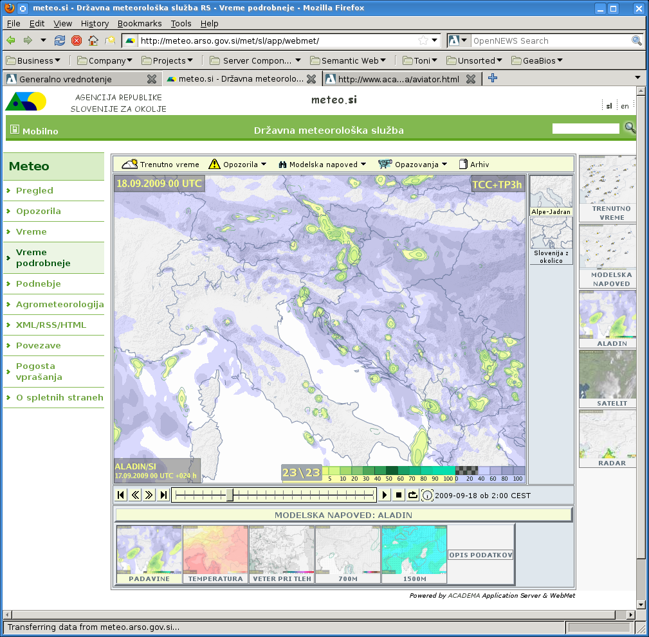Image resolution: width=649 pixels, height=637 pixels.
Task: Click the animation timeline slider handle
Action: [x=230, y=495]
